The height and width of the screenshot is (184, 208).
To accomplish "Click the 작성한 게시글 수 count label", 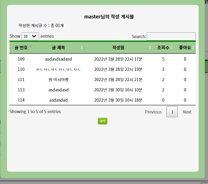I will point(41,25).
